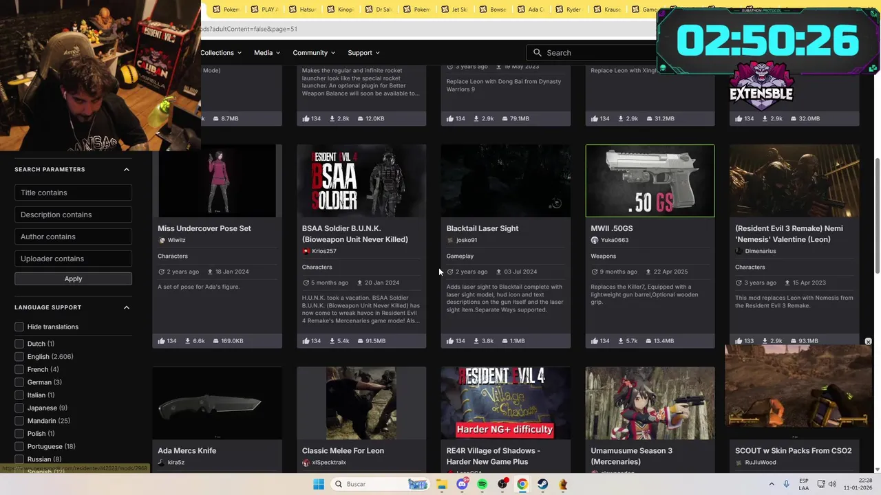
Task: Check the Mandarin language filter
Action: pyautogui.click(x=19, y=421)
